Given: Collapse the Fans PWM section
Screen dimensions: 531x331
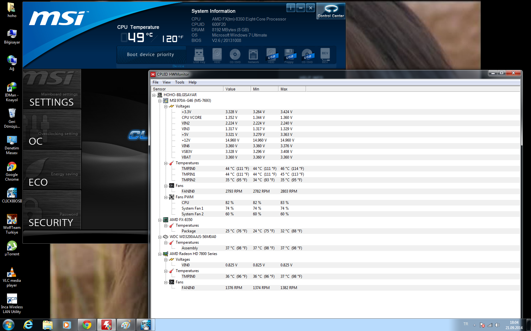Looking at the screenshot, I should (x=166, y=197).
